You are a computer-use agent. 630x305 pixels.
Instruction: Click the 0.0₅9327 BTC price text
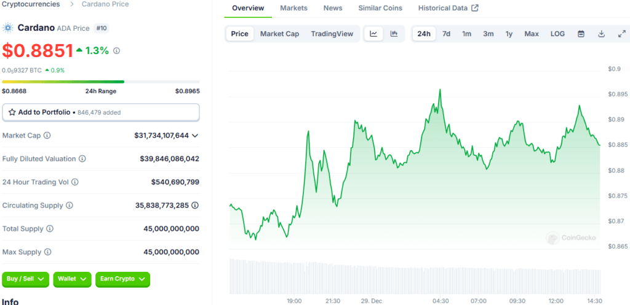[x=22, y=70]
